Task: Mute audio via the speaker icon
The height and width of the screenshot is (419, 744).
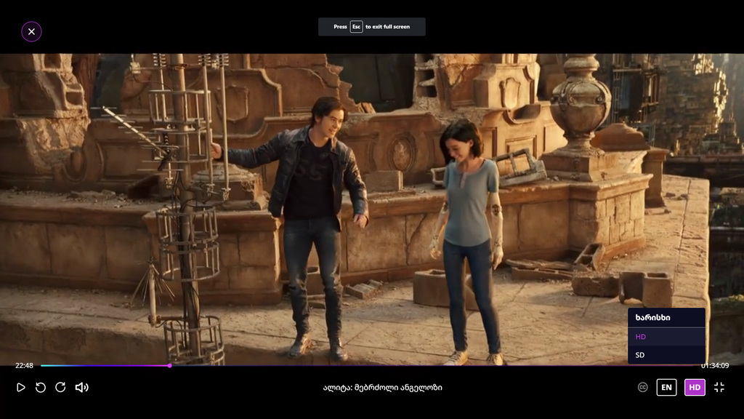Action: (81, 388)
